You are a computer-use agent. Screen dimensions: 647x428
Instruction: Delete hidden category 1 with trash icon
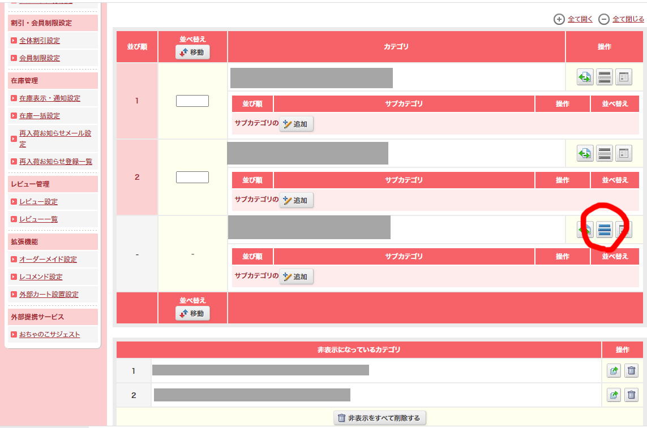point(631,371)
